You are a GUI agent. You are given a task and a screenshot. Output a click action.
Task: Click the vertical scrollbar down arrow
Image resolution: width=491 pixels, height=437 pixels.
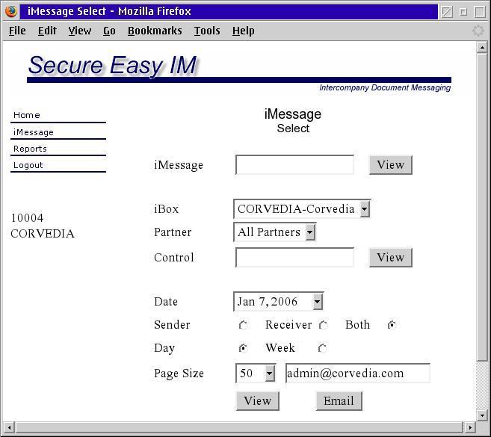[482, 415]
